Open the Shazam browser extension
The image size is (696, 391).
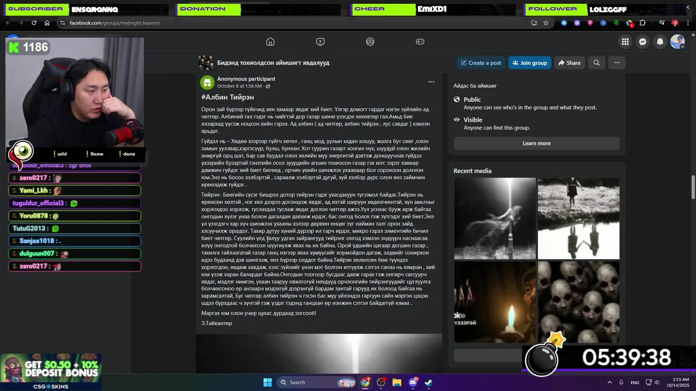click(564, 23)
